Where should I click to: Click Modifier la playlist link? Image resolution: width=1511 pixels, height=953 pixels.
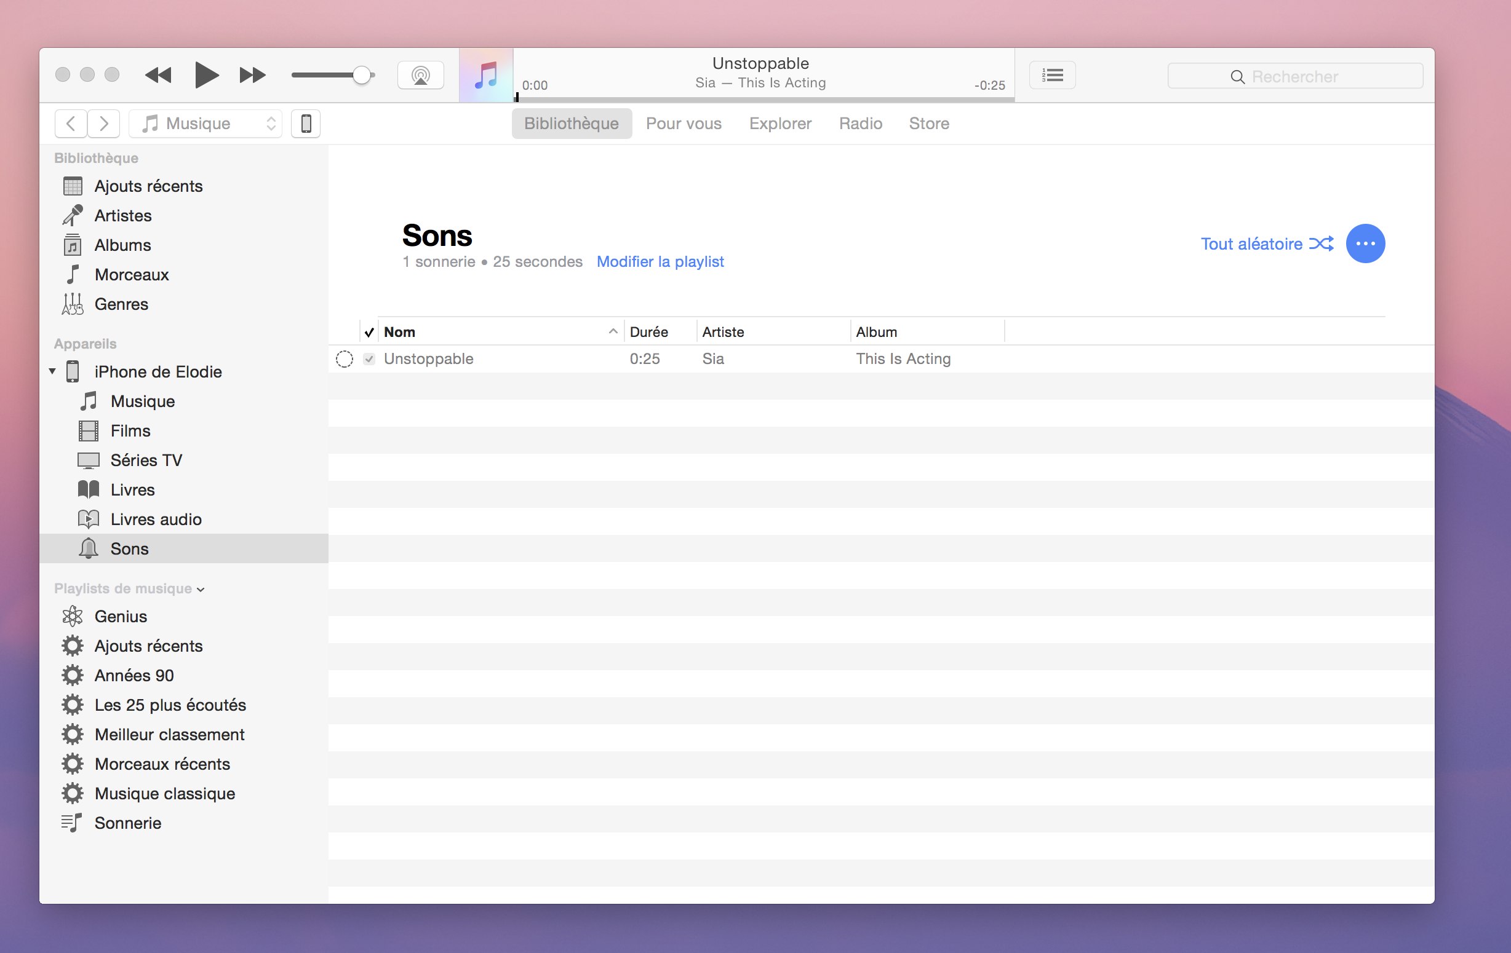659,260
